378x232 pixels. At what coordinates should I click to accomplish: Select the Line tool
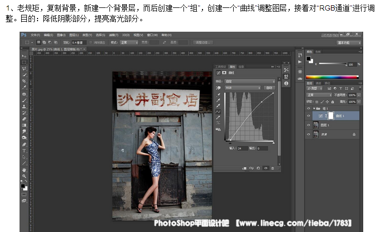click(24, 163)
